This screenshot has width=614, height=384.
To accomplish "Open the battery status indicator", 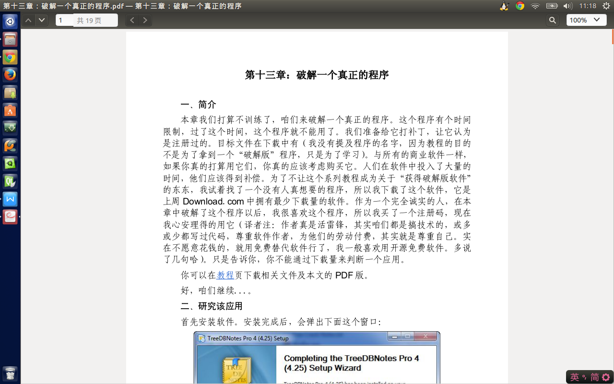I will 552,6.
